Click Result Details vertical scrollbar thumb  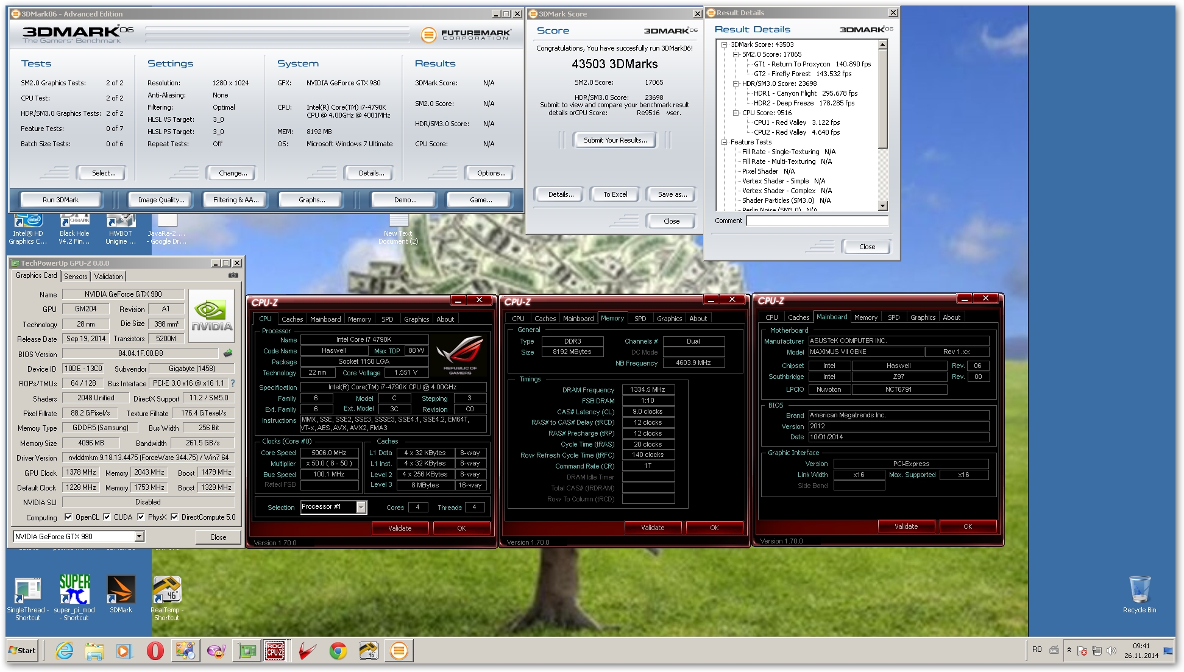point(882,99)
